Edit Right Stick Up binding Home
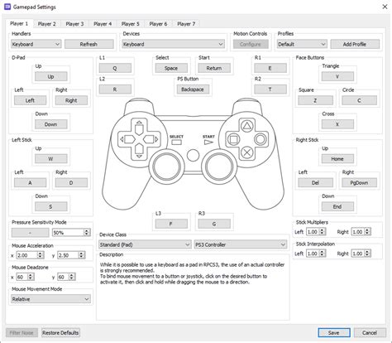 click(337, 159)
